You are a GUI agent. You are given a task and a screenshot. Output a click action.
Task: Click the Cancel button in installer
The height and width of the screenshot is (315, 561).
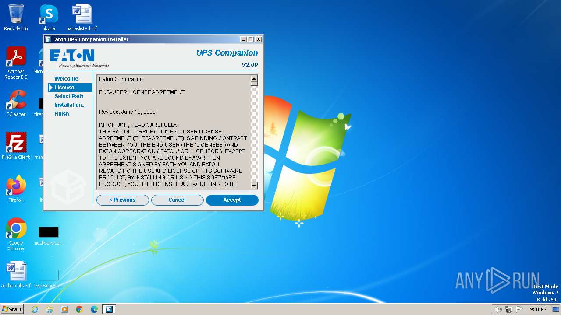pyautogui.click(x=177, y=200)
